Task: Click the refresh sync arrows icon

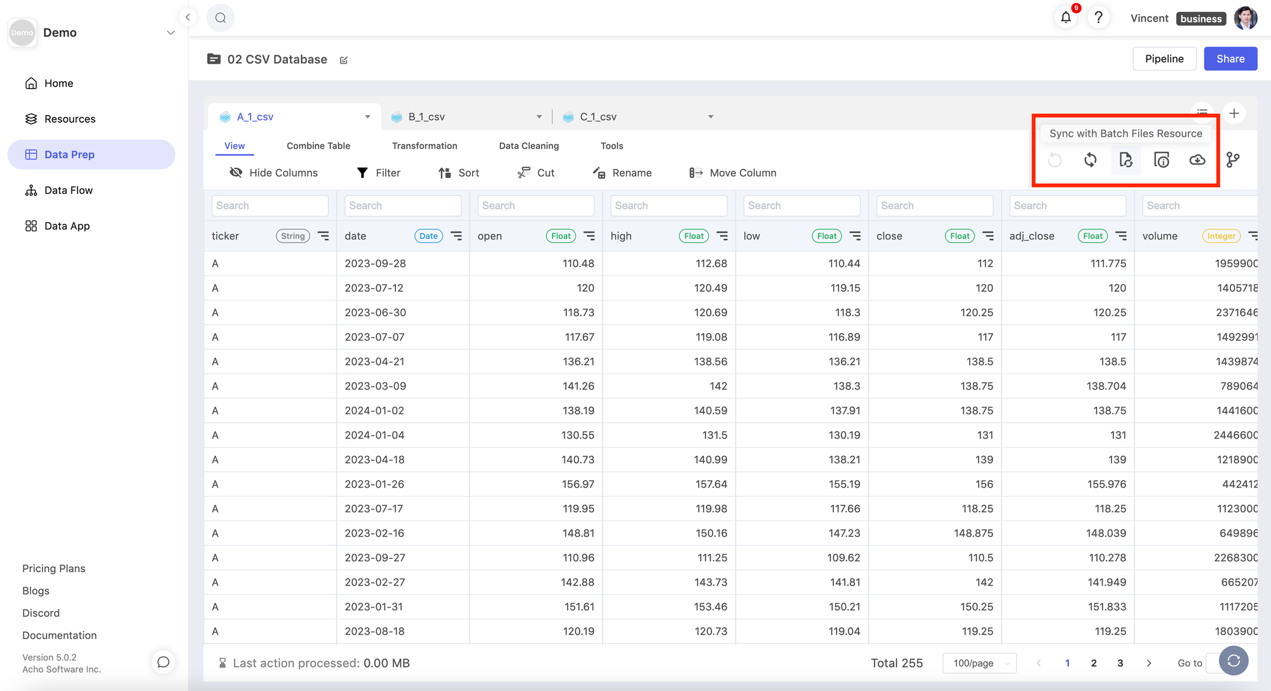Action: [x=1090, y=160]
